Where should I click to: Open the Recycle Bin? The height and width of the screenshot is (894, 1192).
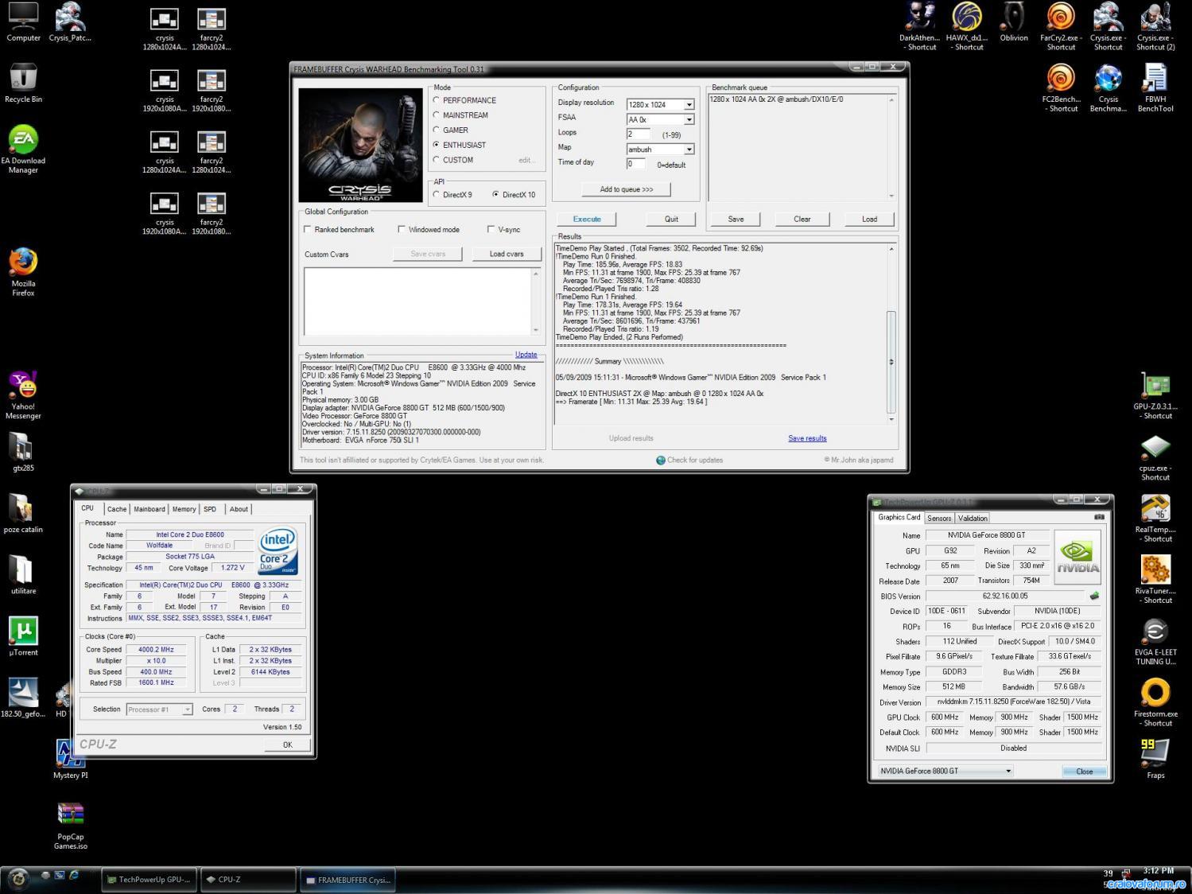[23, 84]
